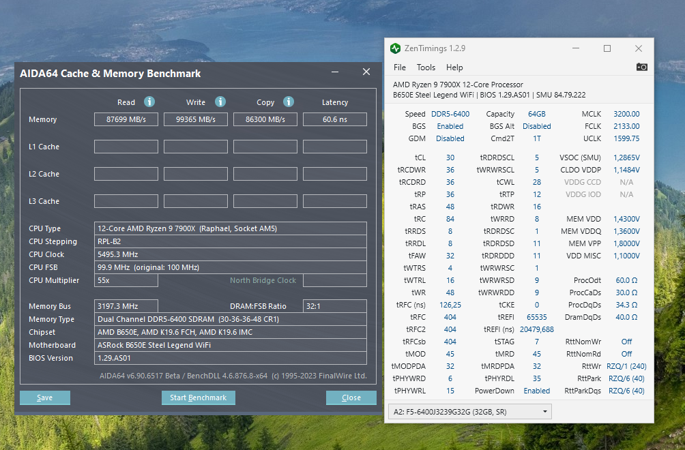Click the CPU Stepping value RPL-B2
Viewport: 685px width, 450px height.
tap(230, 241)
